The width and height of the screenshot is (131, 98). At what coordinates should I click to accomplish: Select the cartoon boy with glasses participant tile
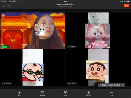pos(33,67)
